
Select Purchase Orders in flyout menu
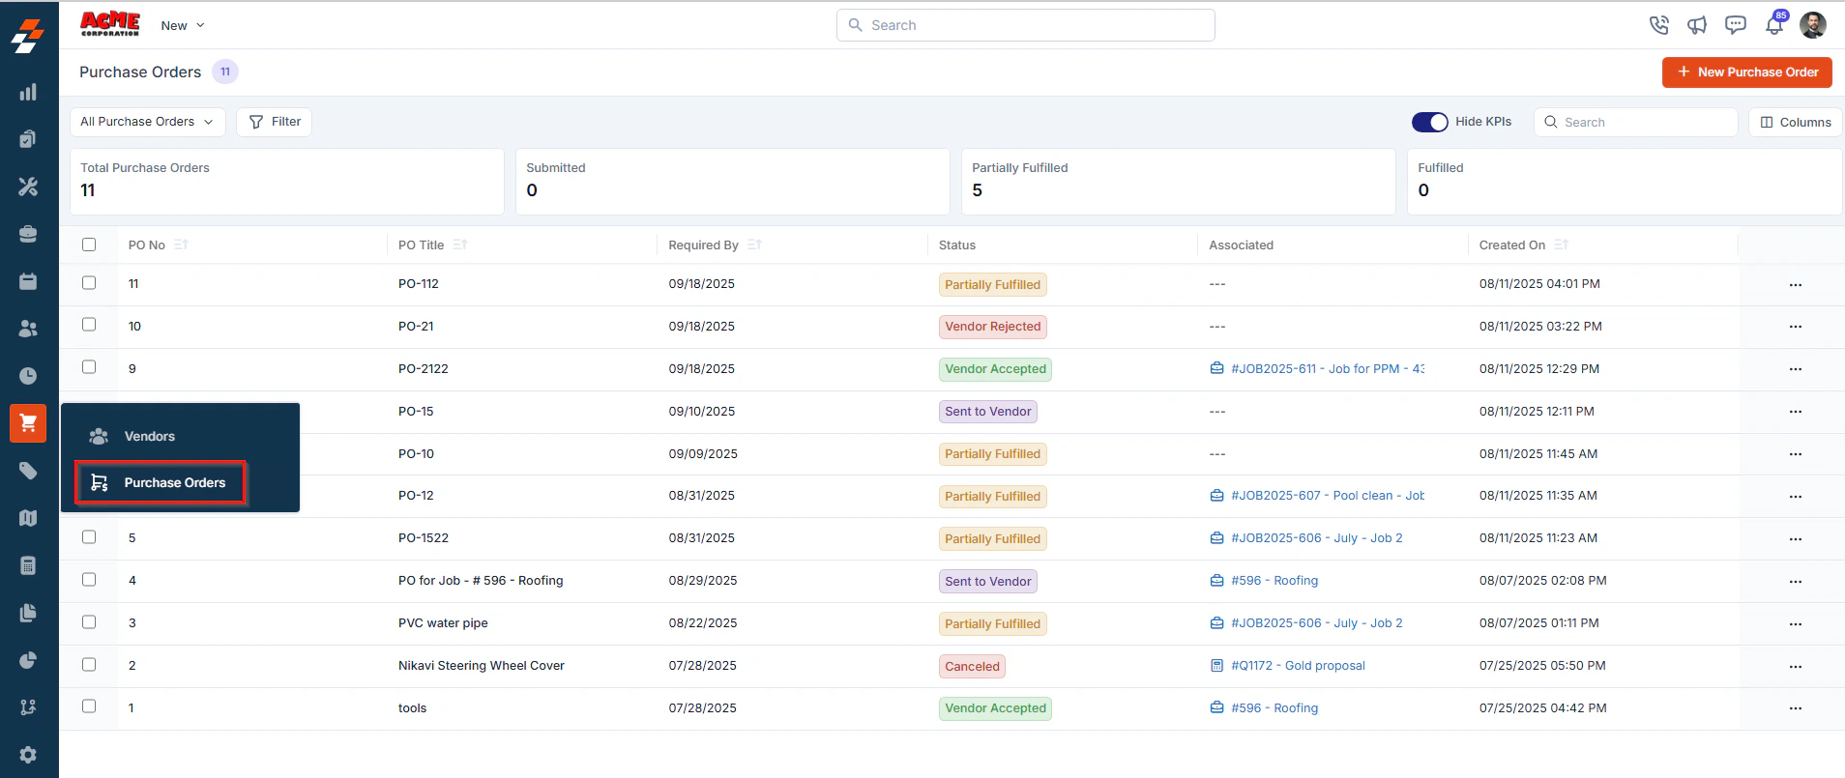pos(161,482)
